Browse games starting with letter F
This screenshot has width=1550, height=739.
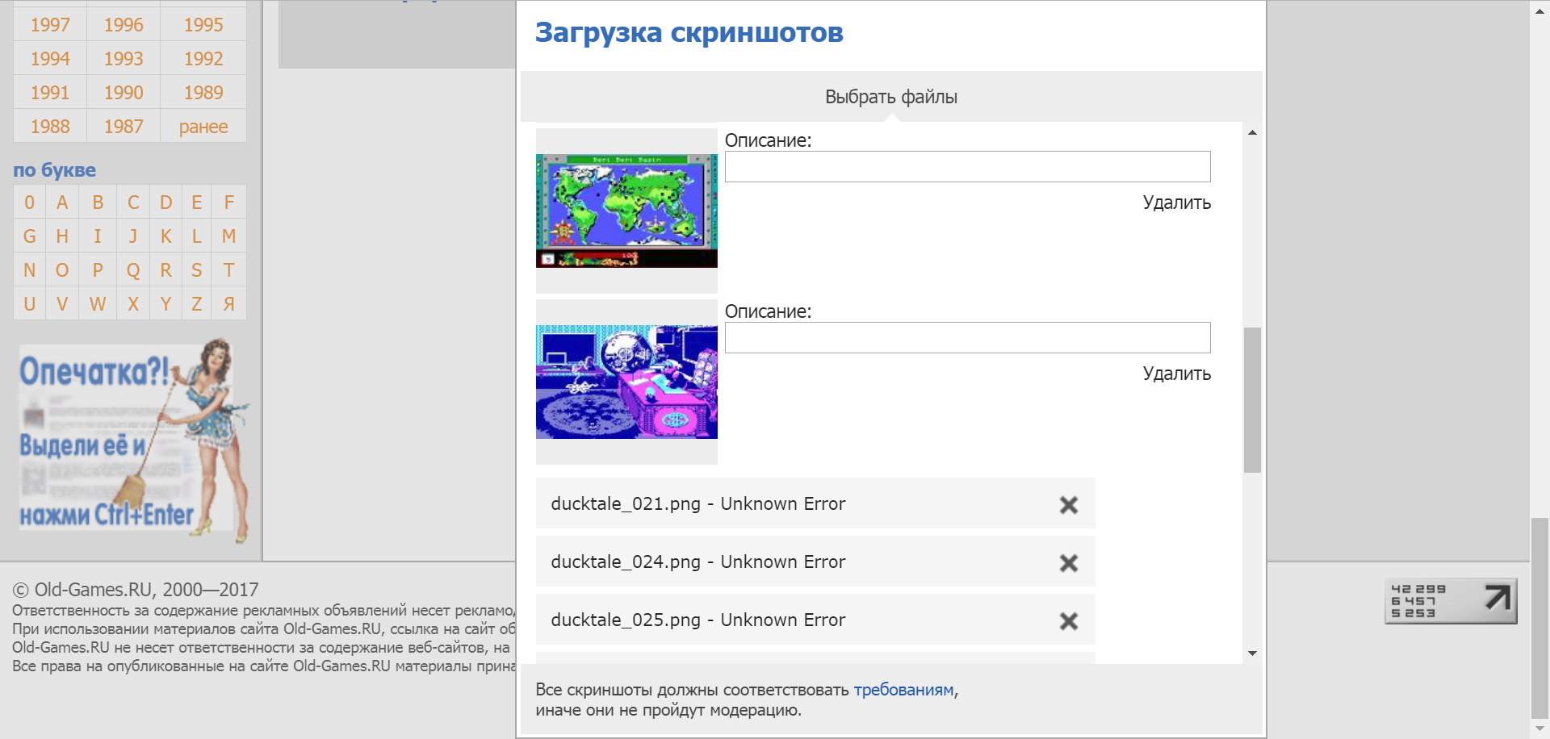click(x=229, y=202)
